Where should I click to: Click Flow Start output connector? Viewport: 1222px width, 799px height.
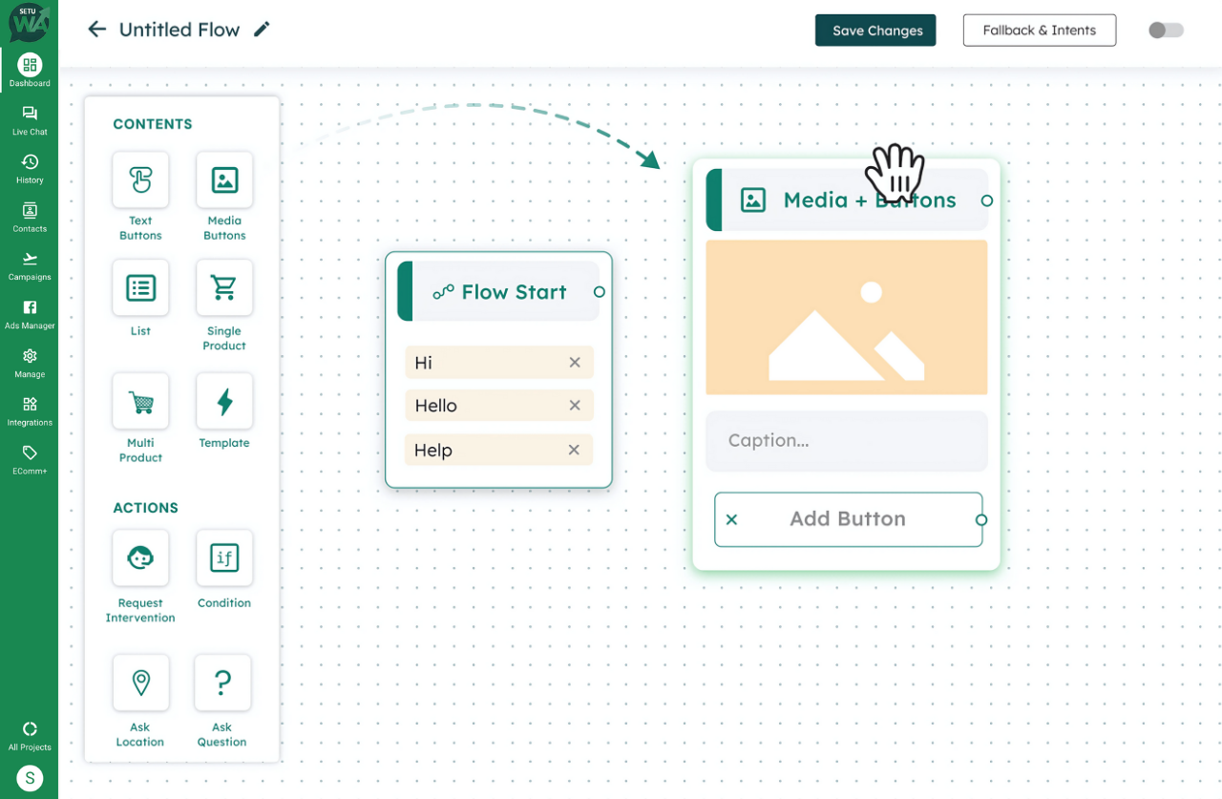tap(600, 291)
